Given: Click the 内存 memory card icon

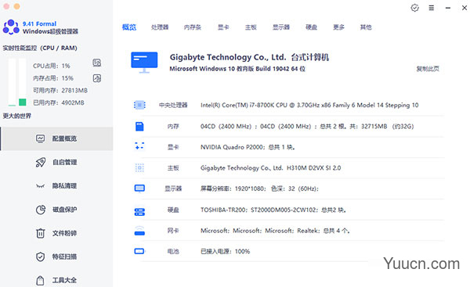Looking at the screenshot, I should click(139, 126).
